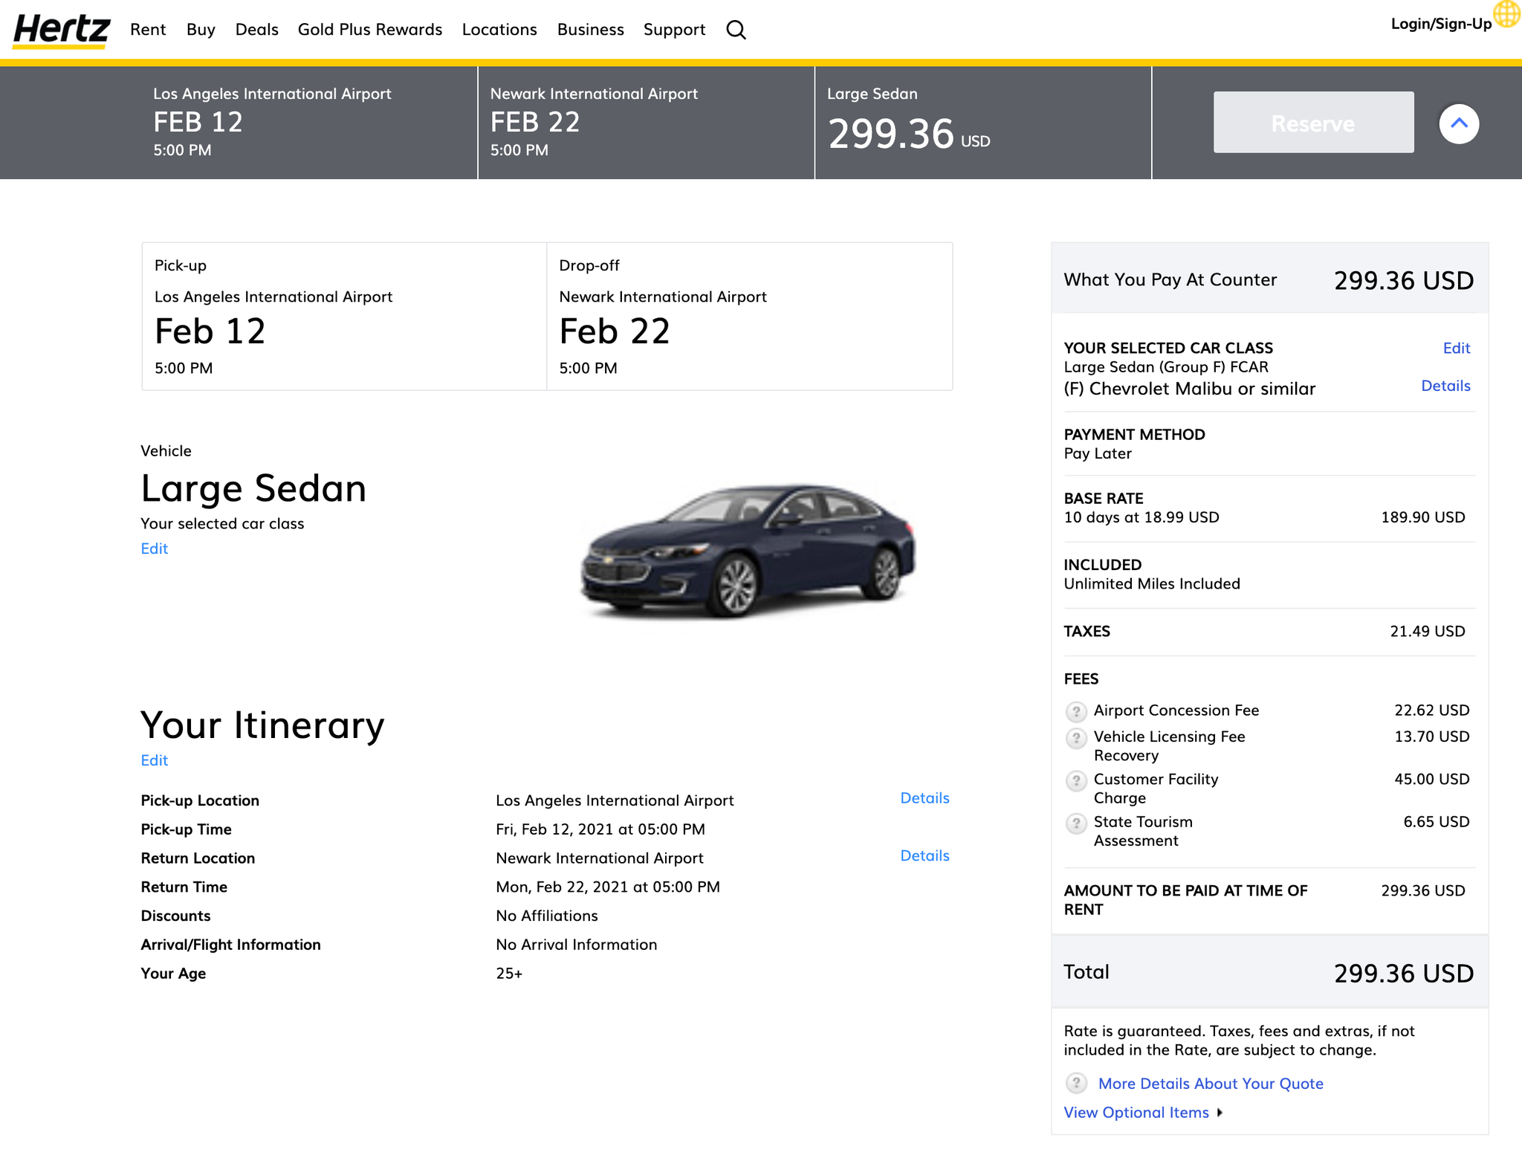Screen dimensions: 1522x1149
Task: Click the question icon beside More Details About Your Quote
Action: coord(1076,1084)
